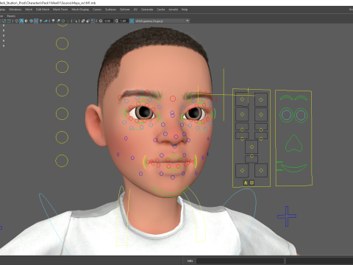353x265 pixels.
Task: Select red circle control between the eyebrows
Action: pyautogui.click(x=173, y=99)
